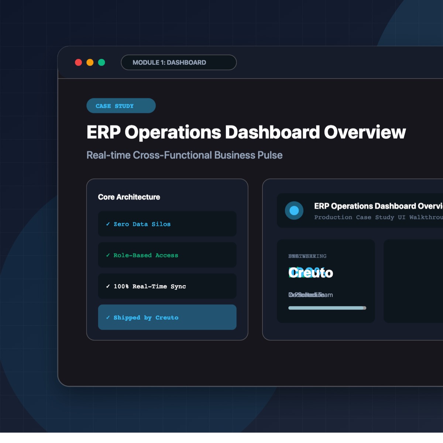Click the Real-time Cross-Functional Business Pulse subtitle
443x443 pixels.
(x=185, y=155)
